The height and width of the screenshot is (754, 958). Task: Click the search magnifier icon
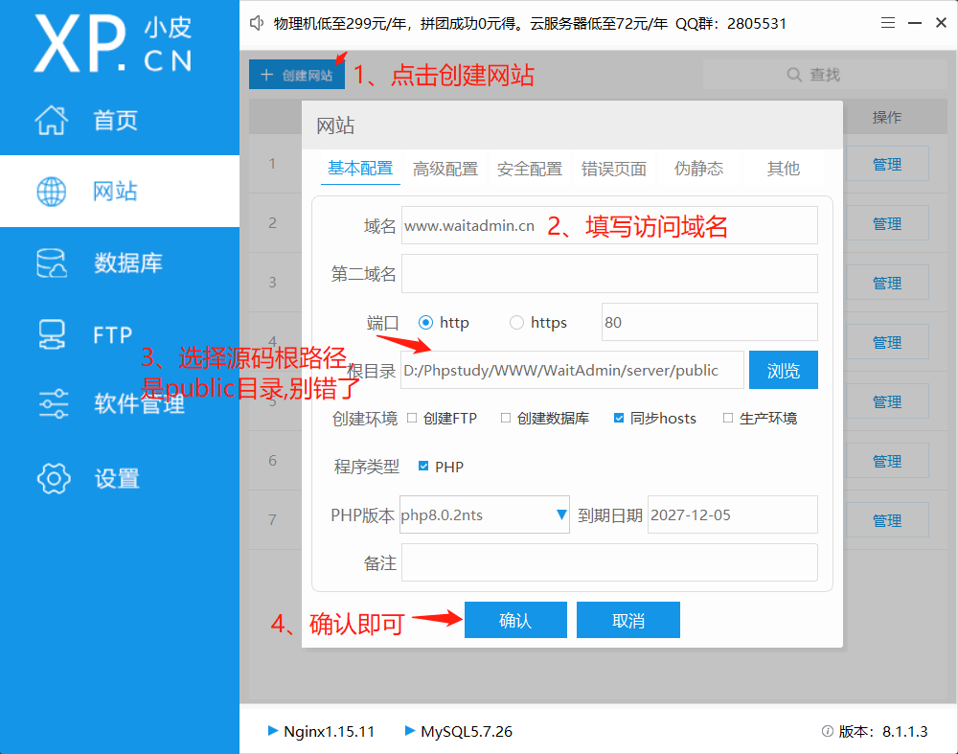tap(794, 75)
